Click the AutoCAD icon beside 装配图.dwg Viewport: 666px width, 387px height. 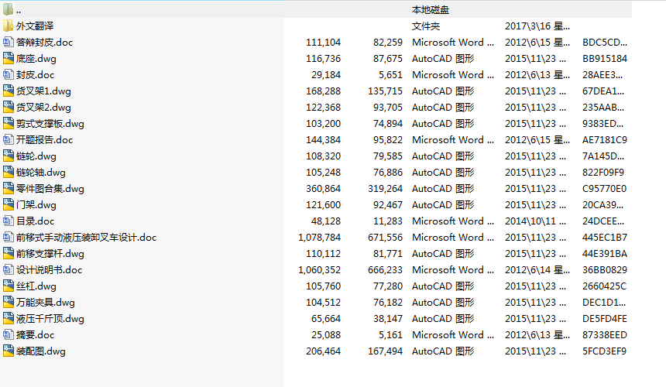click(9, 351)
